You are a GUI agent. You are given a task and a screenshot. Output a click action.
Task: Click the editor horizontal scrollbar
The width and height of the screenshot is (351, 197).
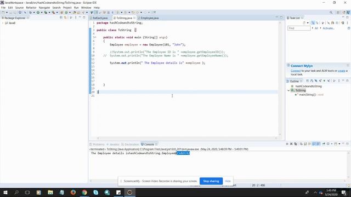point(187,138)
